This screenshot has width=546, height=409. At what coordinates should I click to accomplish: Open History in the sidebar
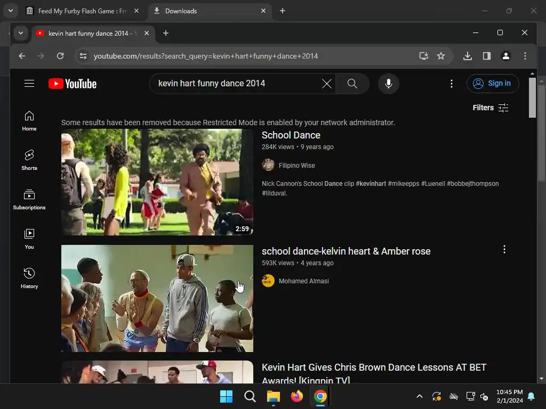[x=29, y=278]
